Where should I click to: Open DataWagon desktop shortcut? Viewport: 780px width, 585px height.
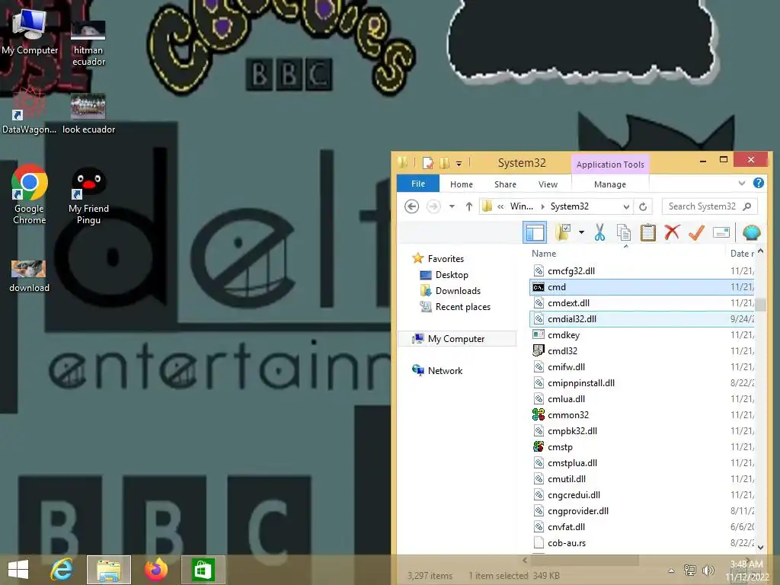pyautogui.click(x=29, y=110)
